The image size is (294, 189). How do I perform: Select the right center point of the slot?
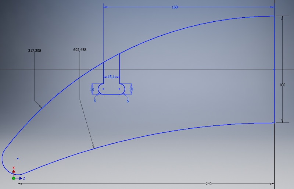tap(119, 89)
